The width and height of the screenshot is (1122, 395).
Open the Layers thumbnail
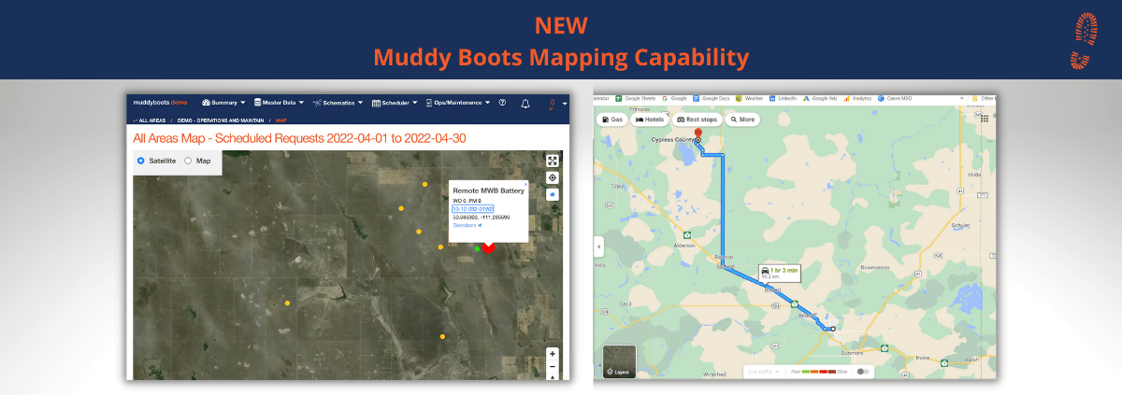[x=619, y=361]
